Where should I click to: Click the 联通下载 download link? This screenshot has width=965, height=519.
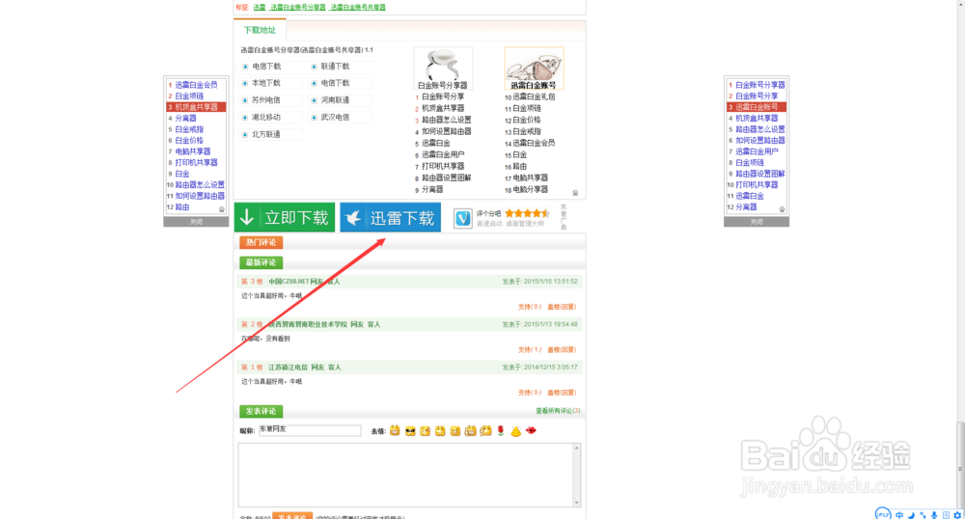click(336, 67)
